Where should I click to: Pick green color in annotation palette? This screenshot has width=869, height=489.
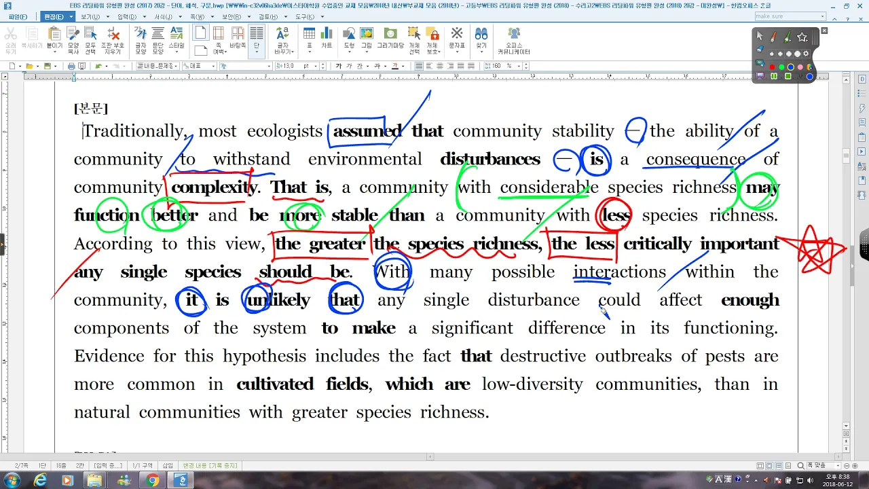click(x=781, y=67)
